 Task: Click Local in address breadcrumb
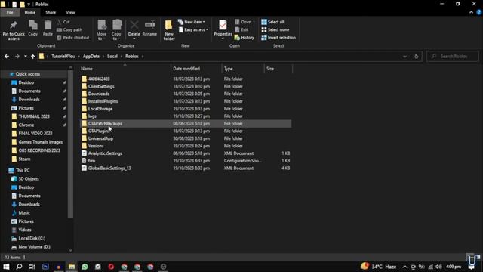pyautogui.click(x=112, y=57)
